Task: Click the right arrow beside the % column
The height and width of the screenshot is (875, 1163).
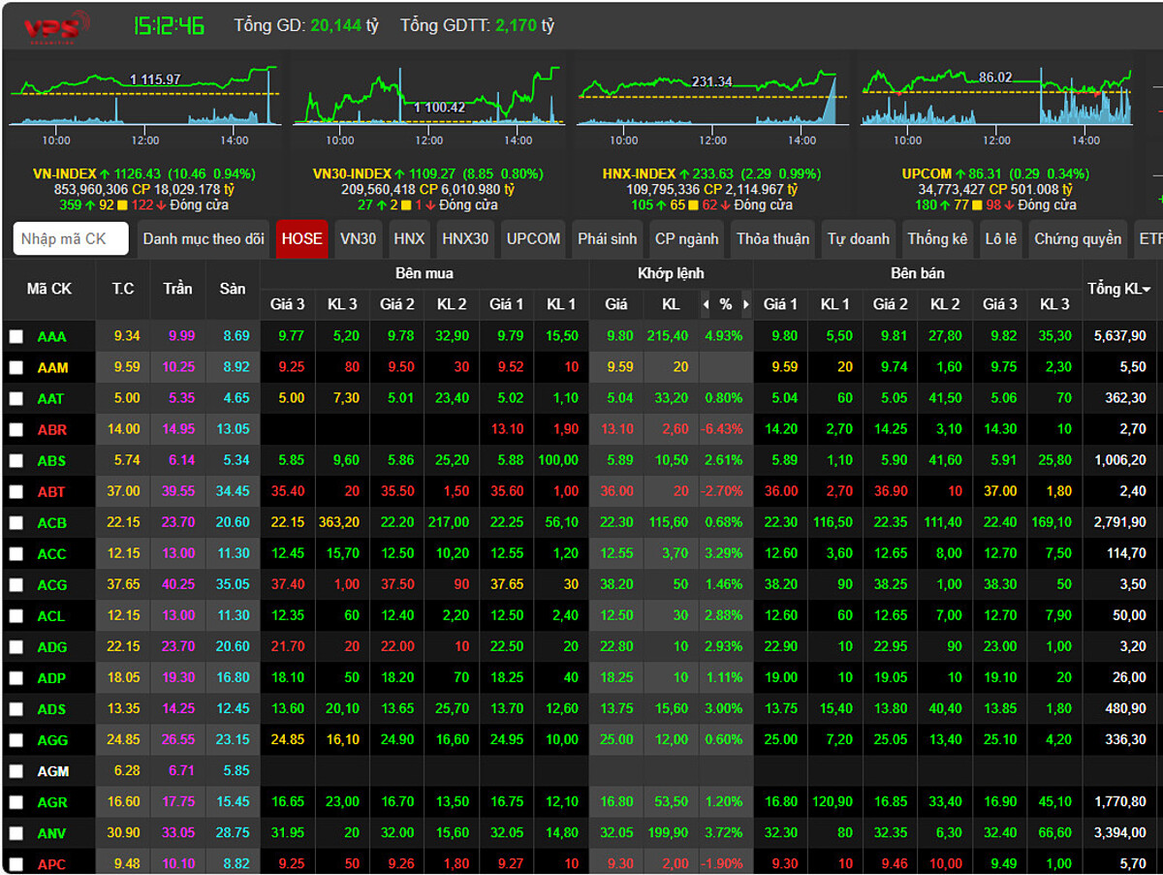Action: 746,304
